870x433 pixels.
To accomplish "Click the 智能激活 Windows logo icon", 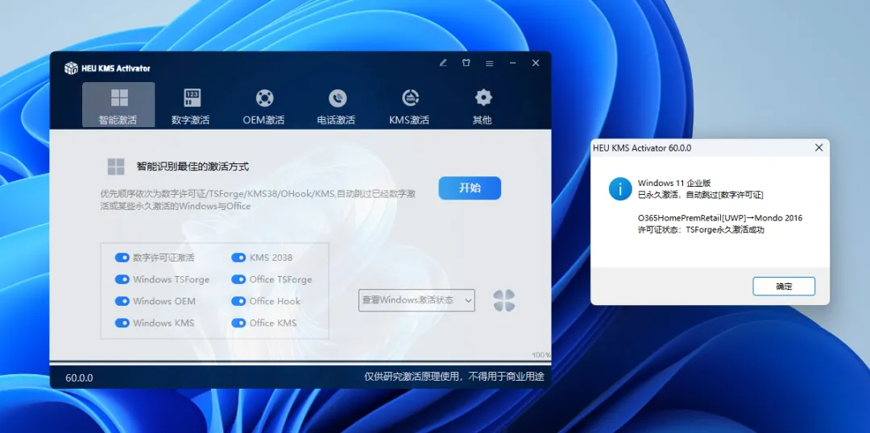I will pyautogui.click(x=119, y=98).
